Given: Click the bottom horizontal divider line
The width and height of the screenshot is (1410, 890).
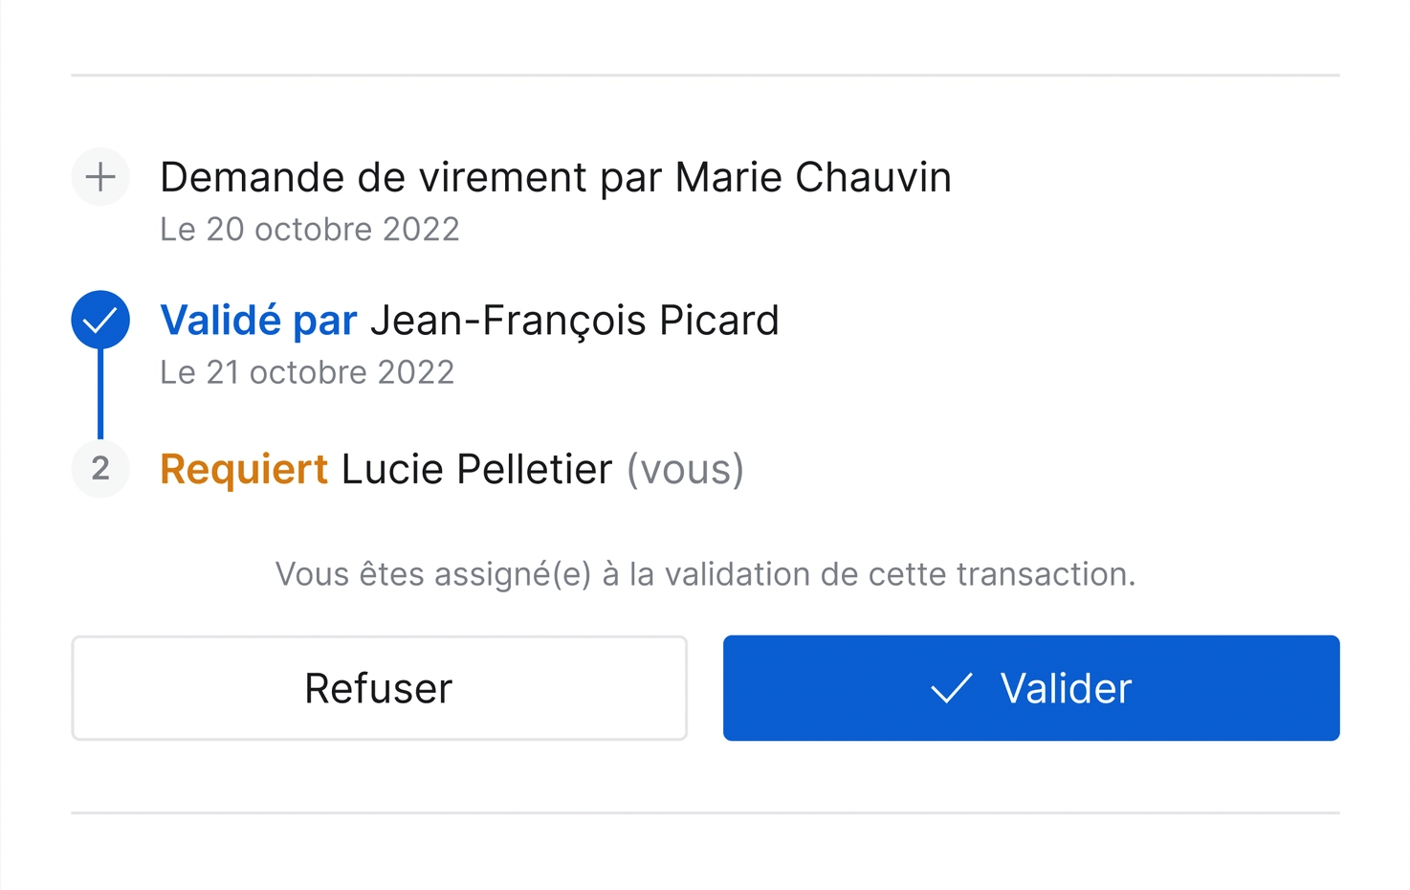Looking at the screenshot, I should coord(705,812).
